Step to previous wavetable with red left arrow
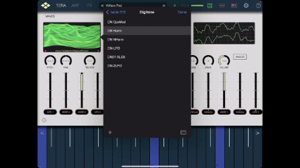This screenshot has height=168, width=300. click(x=45, y=51)
